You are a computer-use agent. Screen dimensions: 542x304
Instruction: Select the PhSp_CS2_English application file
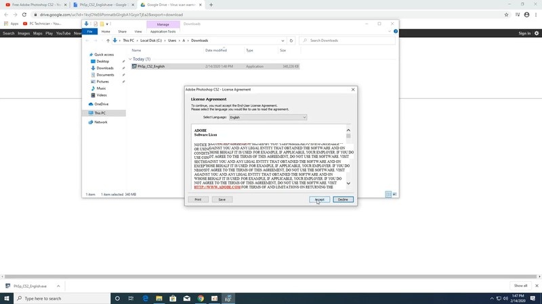(150, 66)
